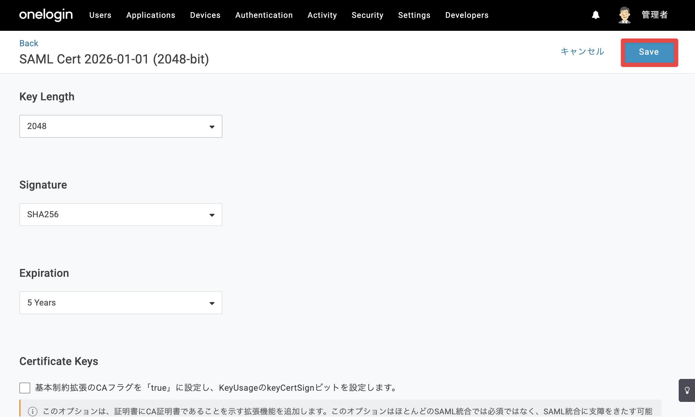Open the Developers menu
Screen dimensions: 695x417
coord(467,15)
